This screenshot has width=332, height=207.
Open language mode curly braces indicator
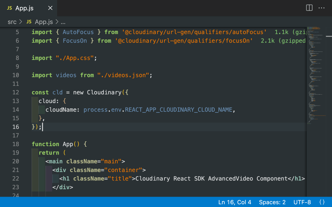pos(322,202)
